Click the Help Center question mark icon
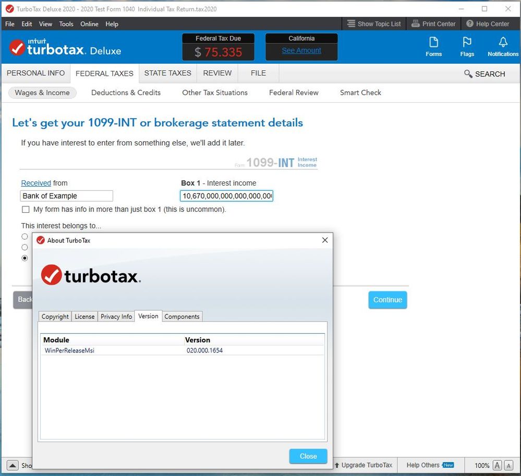Screen dimensions: 521x476 click(469, 23)
